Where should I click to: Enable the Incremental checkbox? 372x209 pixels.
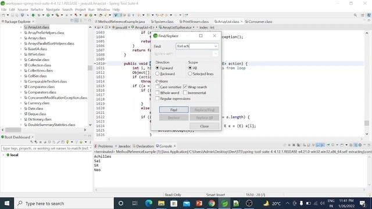point(185,93)
